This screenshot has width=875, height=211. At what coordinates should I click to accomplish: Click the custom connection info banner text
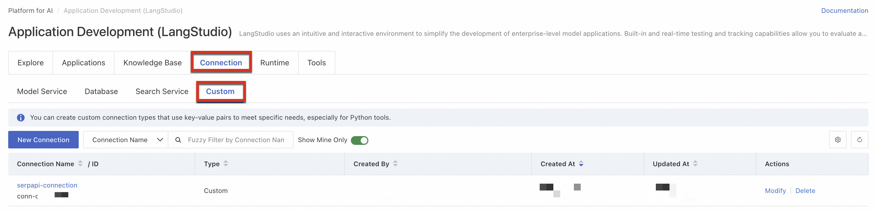[210, 118]
